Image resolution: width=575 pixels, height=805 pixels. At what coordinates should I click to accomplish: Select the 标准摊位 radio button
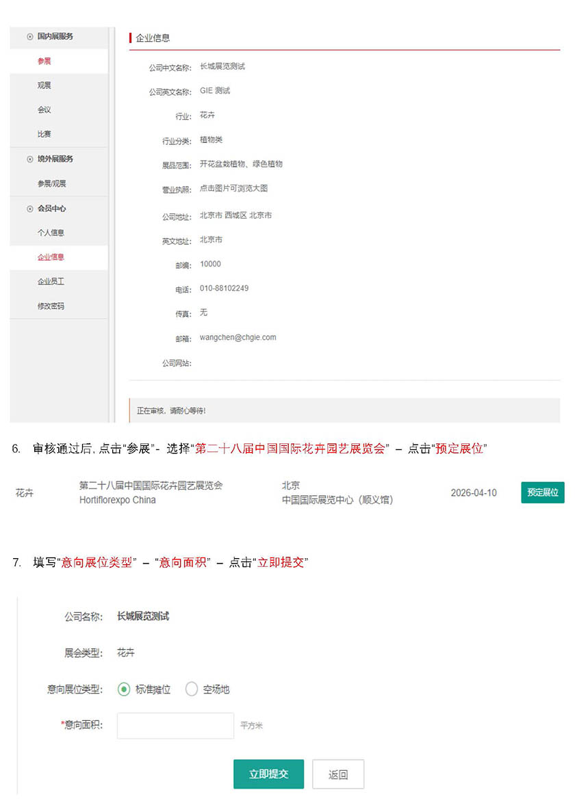coord(124,689)
